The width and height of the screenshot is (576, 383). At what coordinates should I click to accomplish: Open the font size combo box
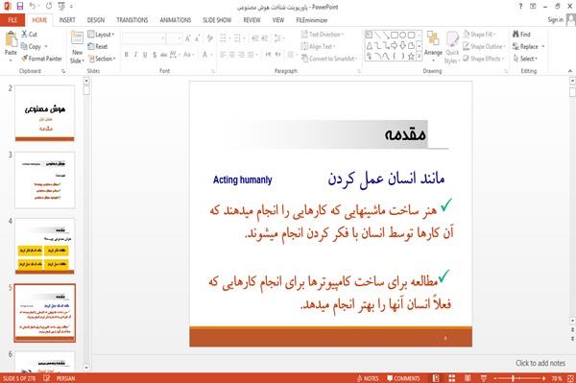174,38
